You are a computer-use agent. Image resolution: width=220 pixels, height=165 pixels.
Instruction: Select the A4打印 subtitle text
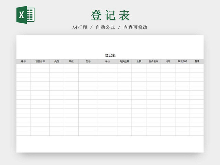[x=80, y=27]
